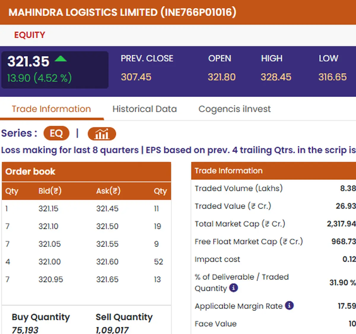Select the Trade Information tab
356x334 pixels.
51,109
